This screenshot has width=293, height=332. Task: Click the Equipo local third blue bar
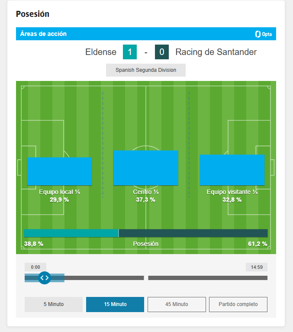tap(59, 171)
